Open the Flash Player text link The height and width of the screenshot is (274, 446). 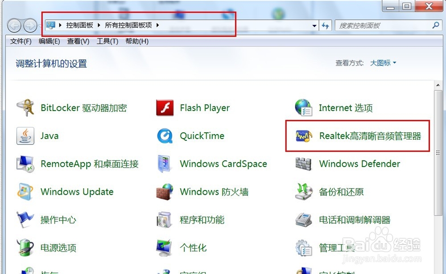coord(205,108)
